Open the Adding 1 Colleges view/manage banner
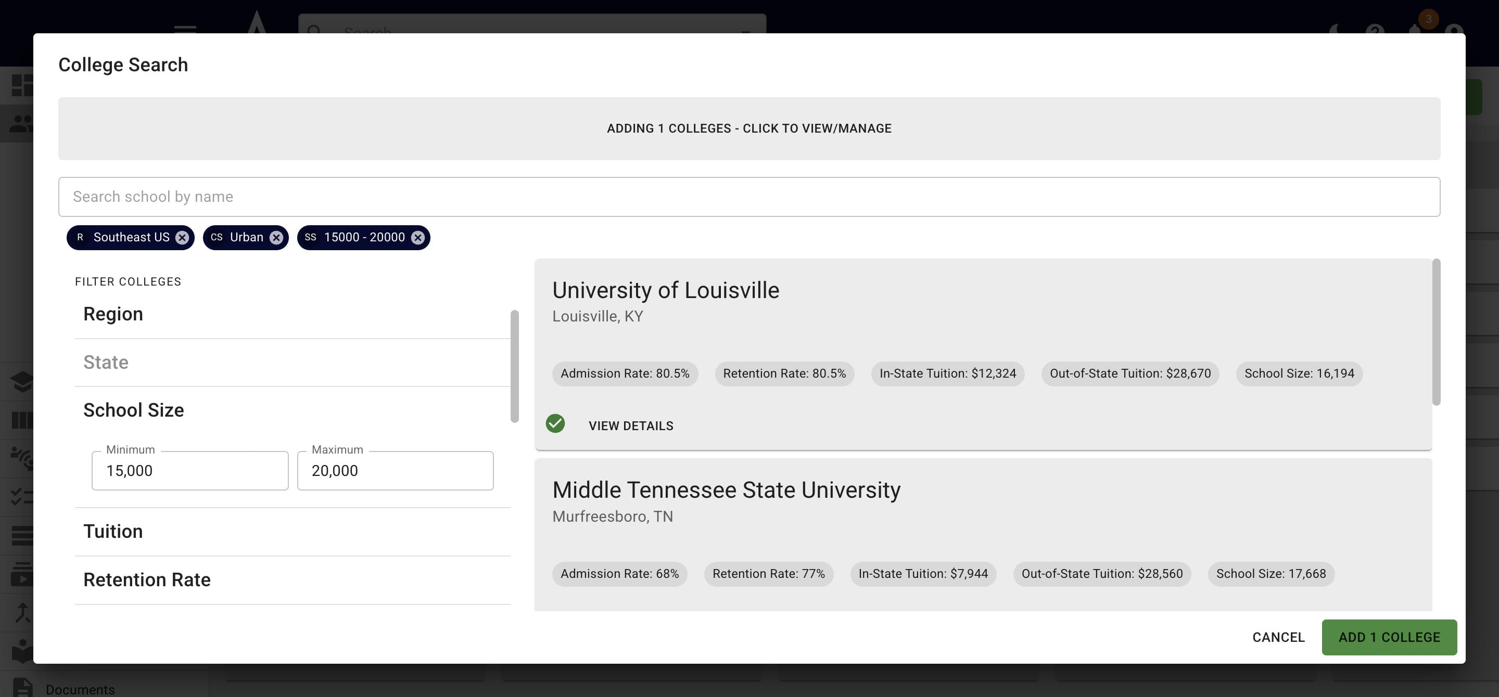The width and height of the screenshot is (1499, 697). pos(749,128)
